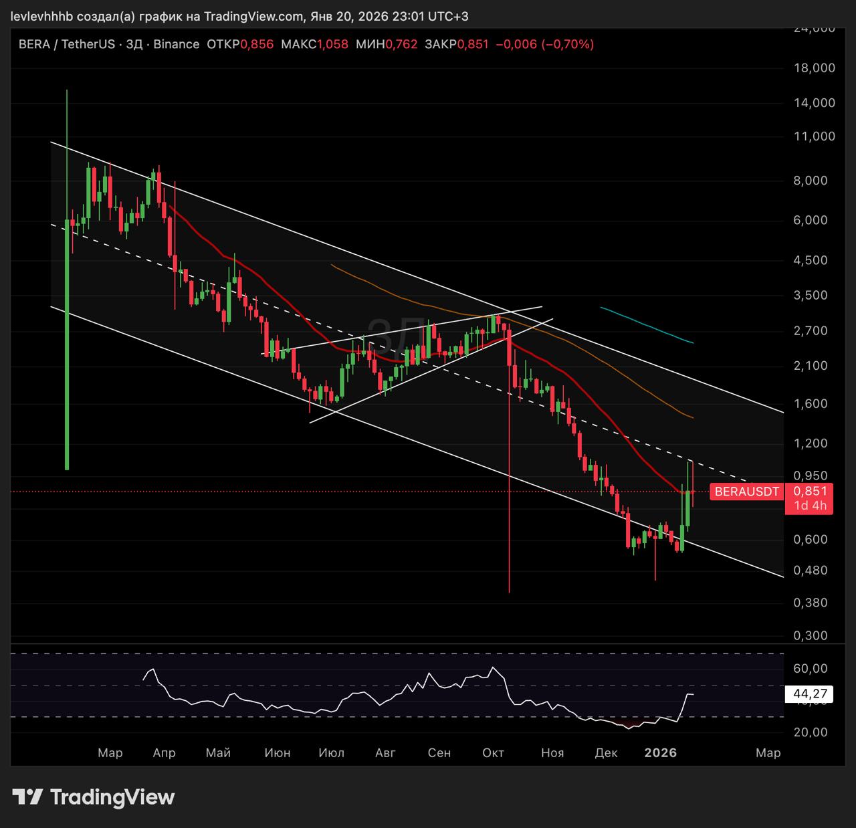
Task: Open the TradingView wordmark text link
Action: (x=112, y=797)
